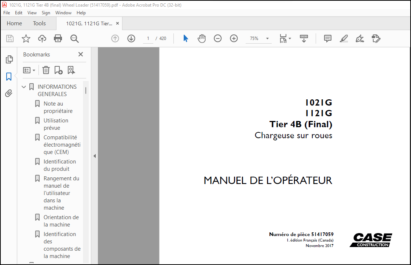Open Identification des composants bookmark

(62, 245)
